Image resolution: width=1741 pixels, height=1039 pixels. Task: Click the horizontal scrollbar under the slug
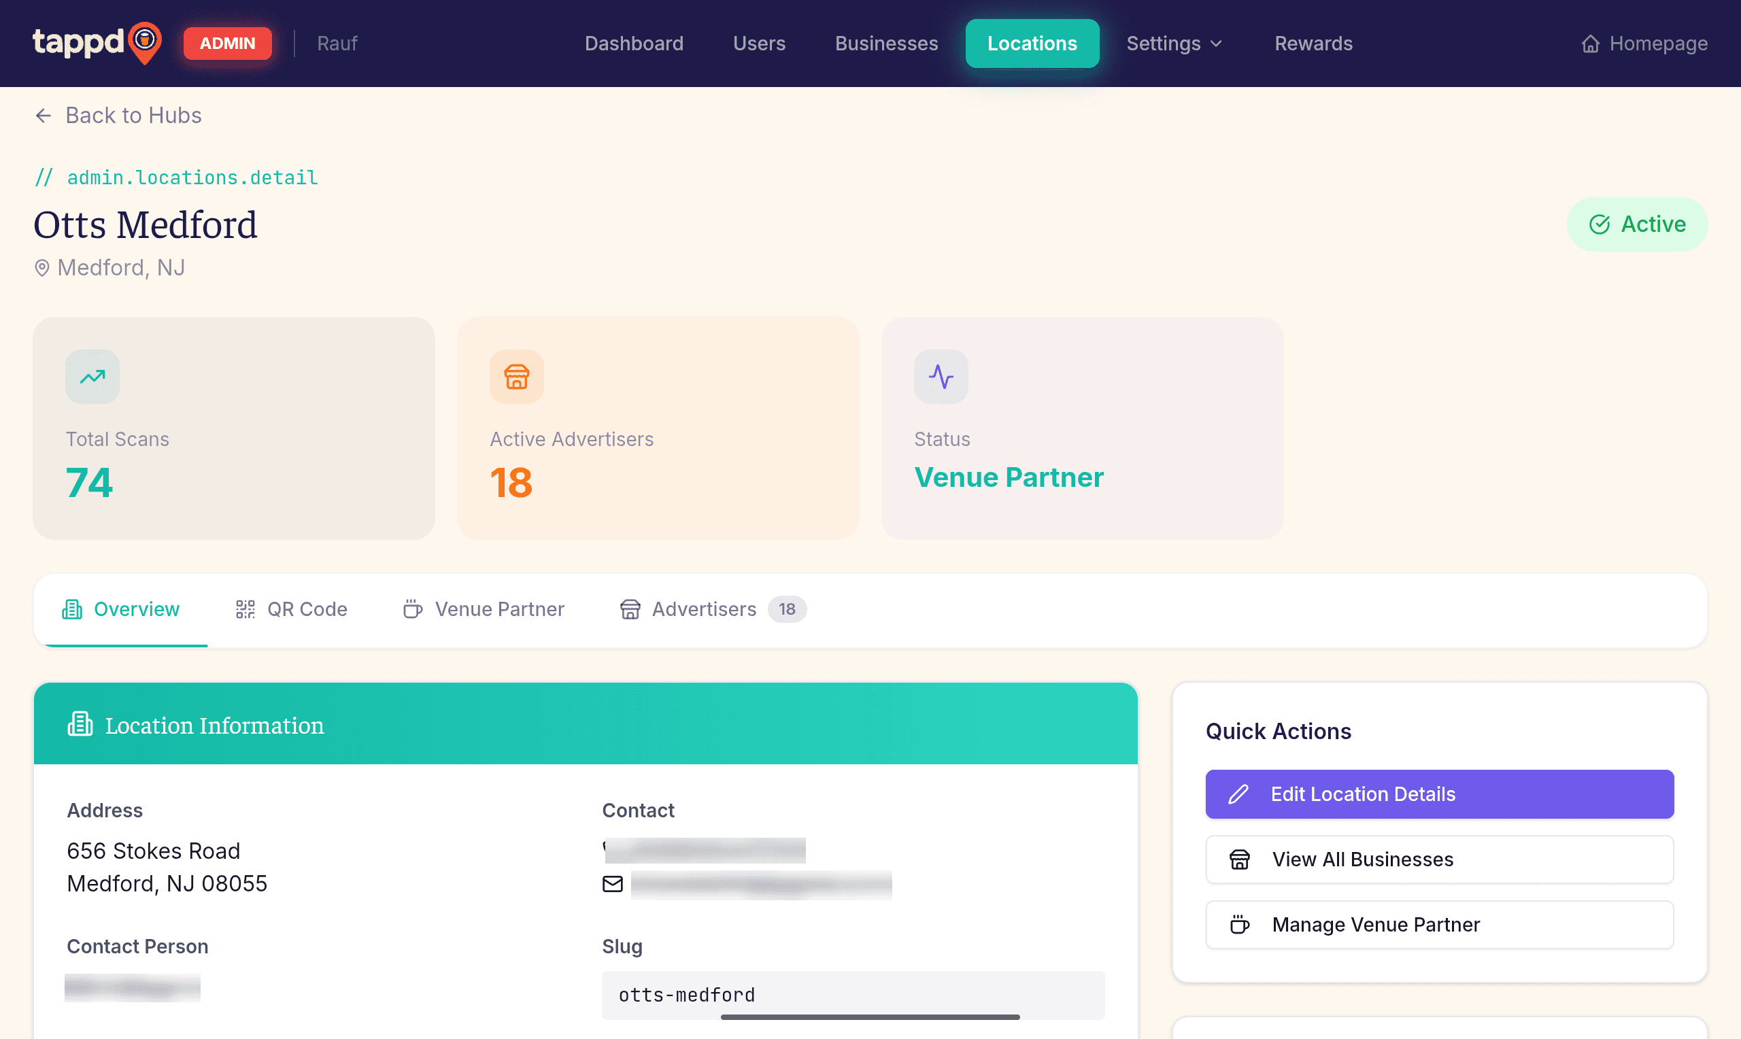(870, 1017)
